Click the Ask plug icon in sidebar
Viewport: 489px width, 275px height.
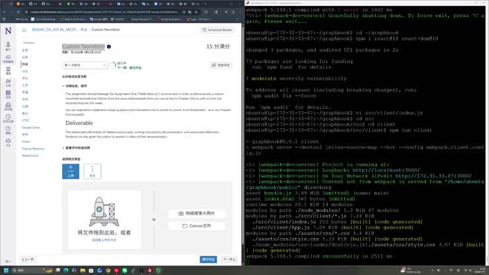8,142
